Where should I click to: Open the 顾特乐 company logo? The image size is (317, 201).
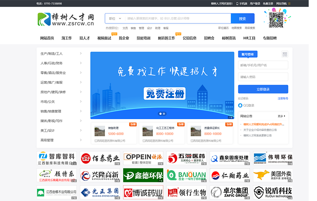57,175
